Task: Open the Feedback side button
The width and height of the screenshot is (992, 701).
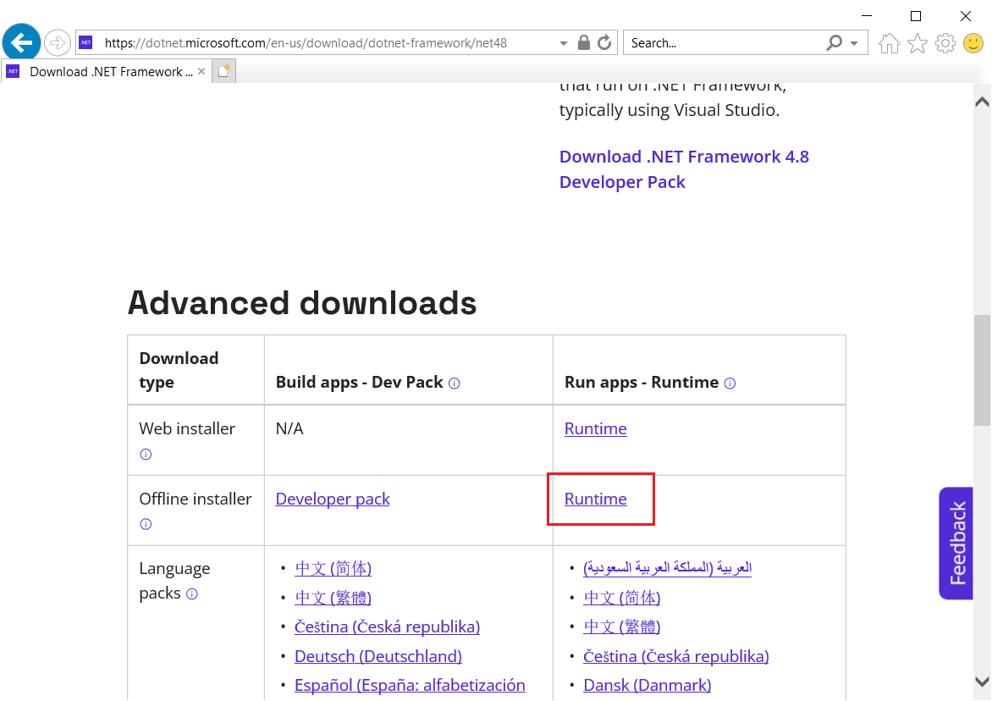Action: [956, 544]
